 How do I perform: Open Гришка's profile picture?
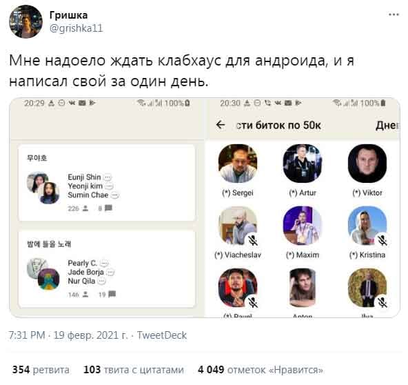click(25, 21)
